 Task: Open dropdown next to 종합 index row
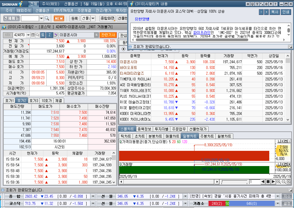click(93, 196)
